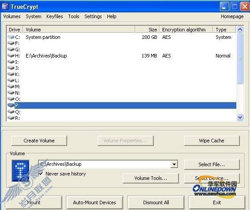Viewport: 250px width, 210px height.
Task: Select the K: drive icon
Action: pos(11,74)
